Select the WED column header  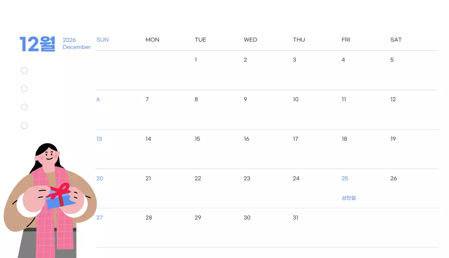(250, 40)
